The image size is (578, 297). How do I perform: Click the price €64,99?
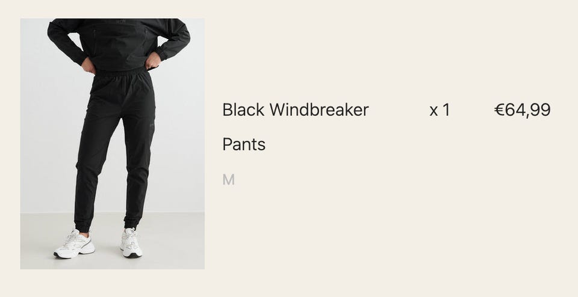523,109
